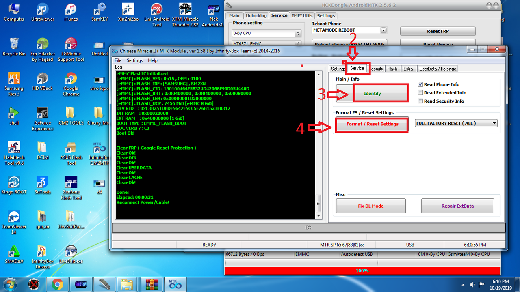
Task: Change MT6571_EMMC selector in NCKDongle
Action: 266,43
